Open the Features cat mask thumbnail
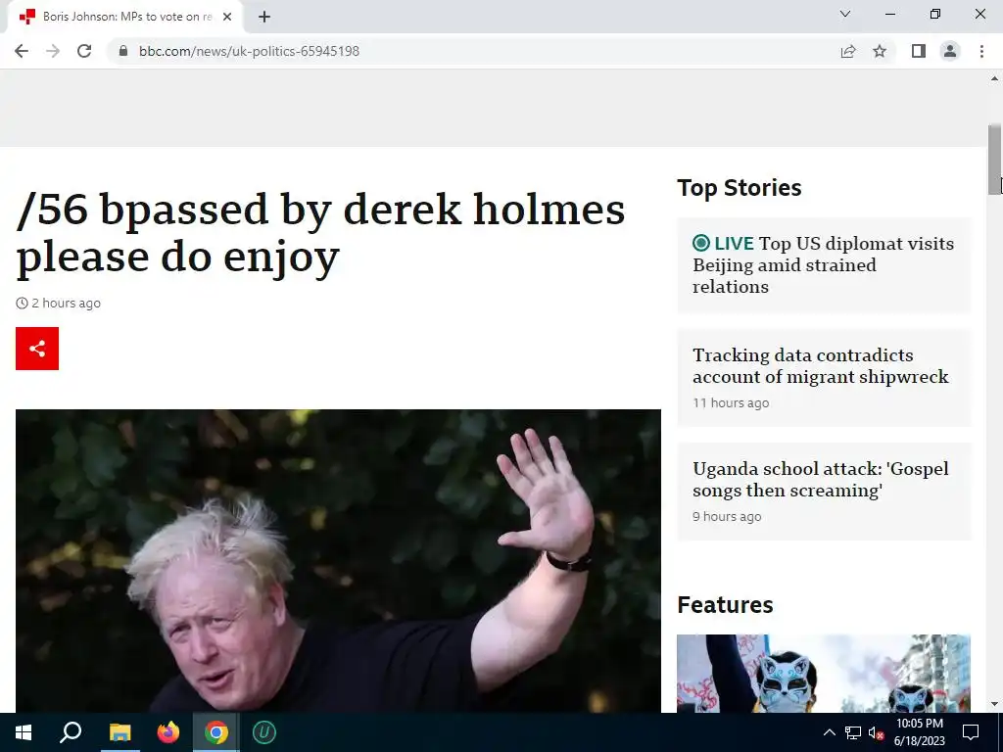The image size is (1003, 752). [x=823, y=674]
